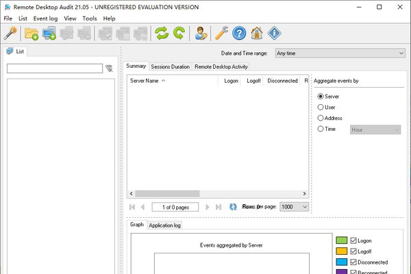411x274 pixels.
Task: Select the Time aggregate radio button
Action: pyautogui.click(x=321, y=129)
